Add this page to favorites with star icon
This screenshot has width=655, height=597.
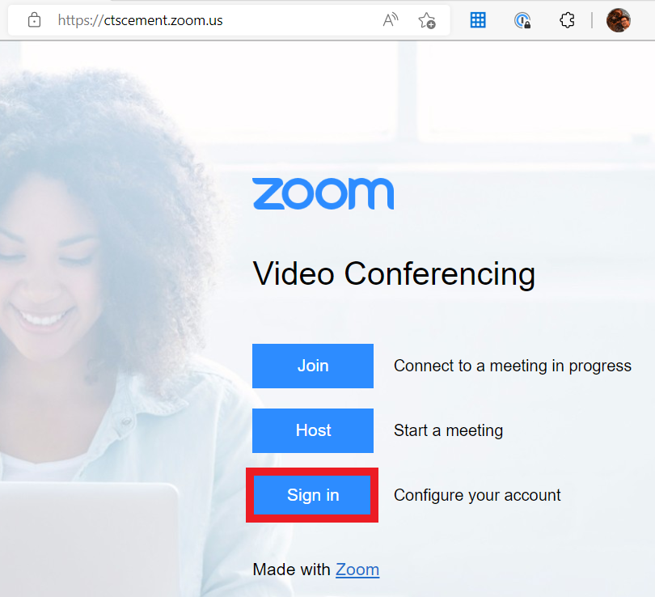click(x=427, y=20)
